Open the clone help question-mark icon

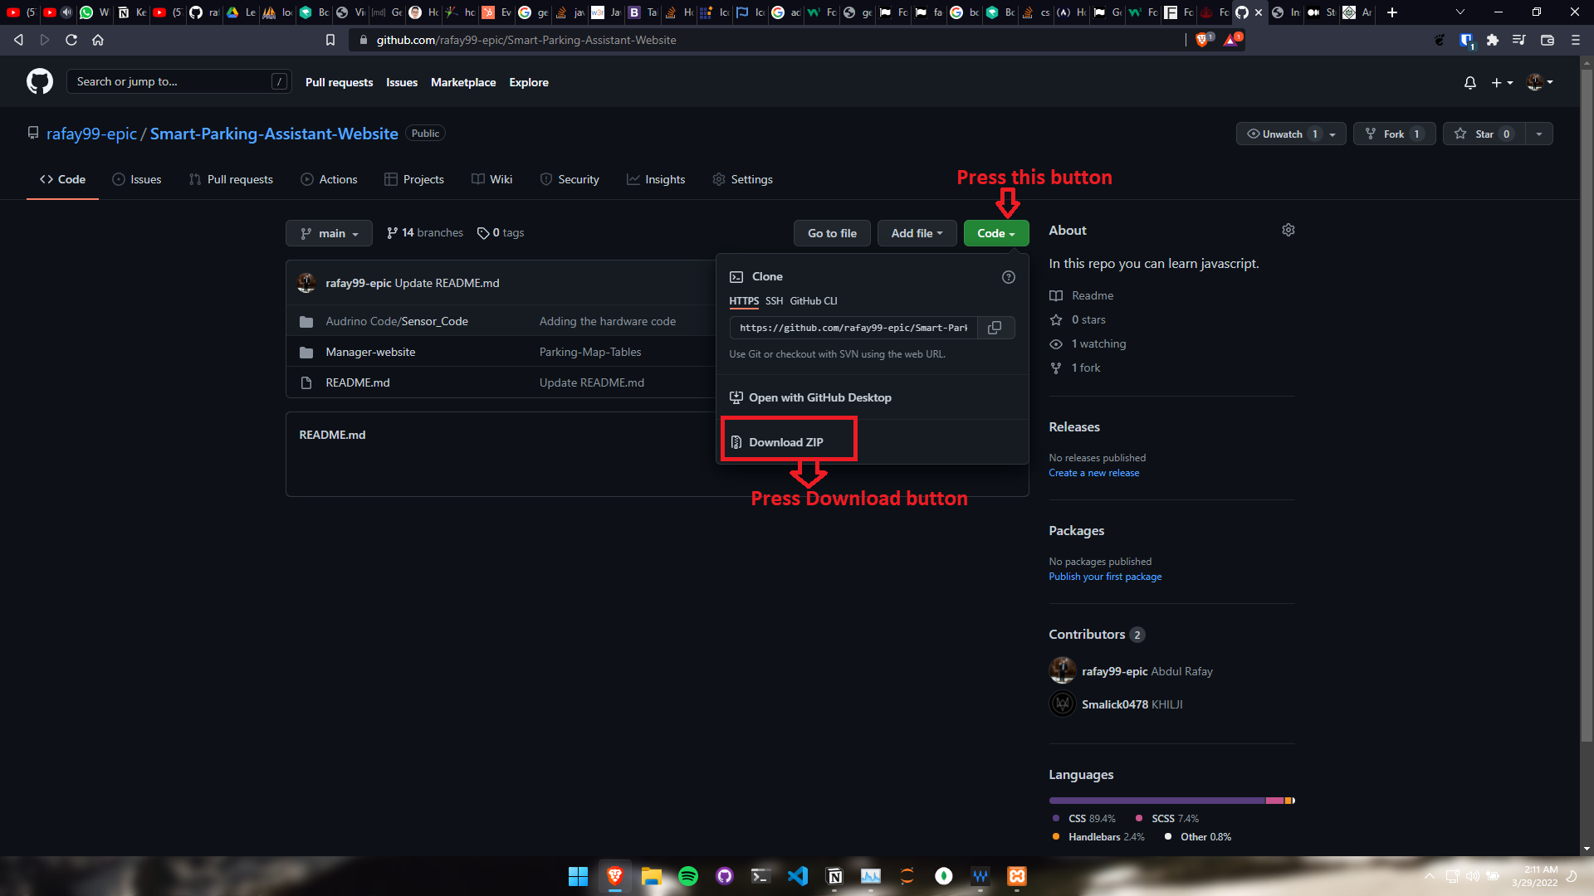tap(1008, 277)
